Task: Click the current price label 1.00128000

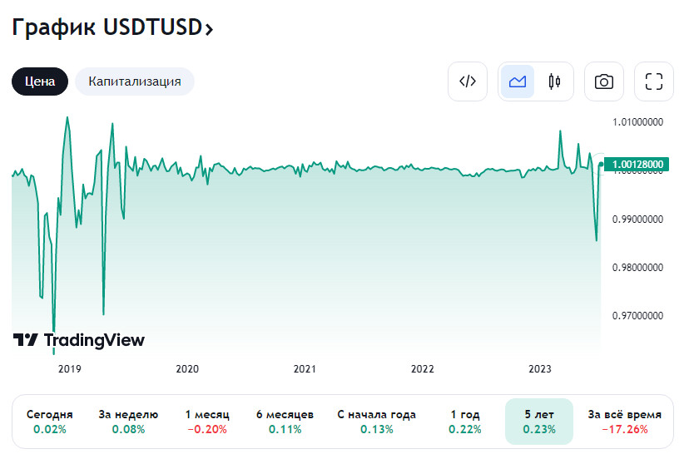Action: coord(637,165)
